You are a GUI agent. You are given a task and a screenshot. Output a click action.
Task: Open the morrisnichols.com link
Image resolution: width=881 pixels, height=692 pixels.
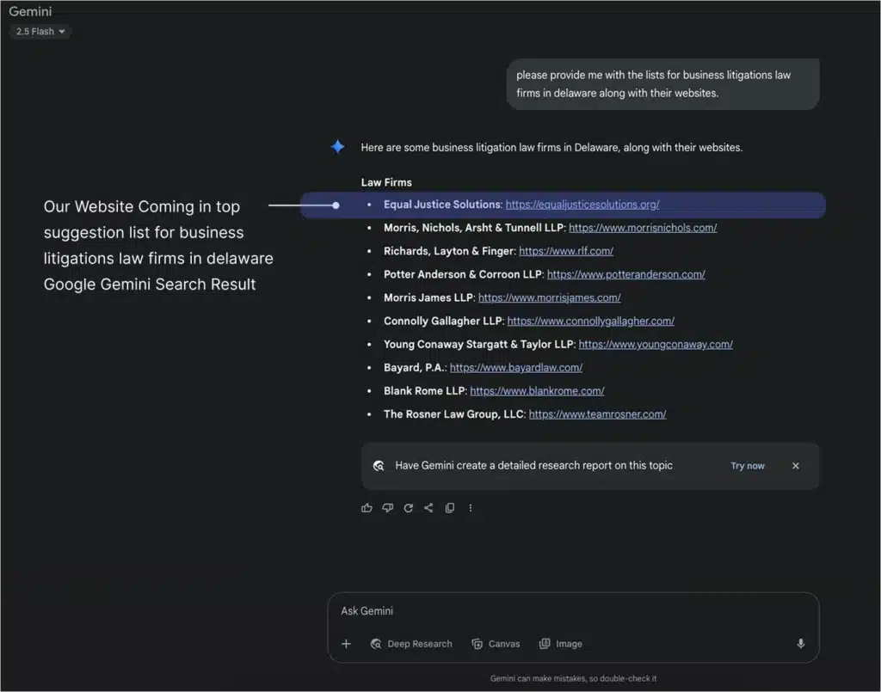[643, 228]
